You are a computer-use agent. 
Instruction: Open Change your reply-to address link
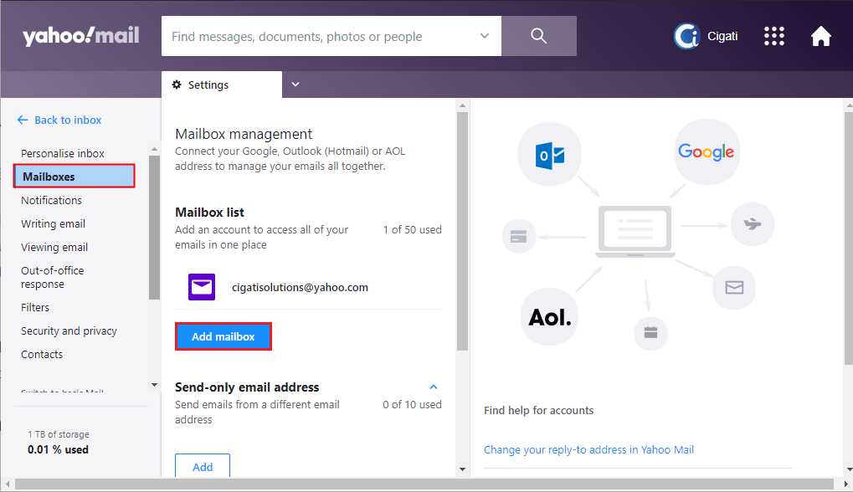pyautogui.click(x=588, y=449)
